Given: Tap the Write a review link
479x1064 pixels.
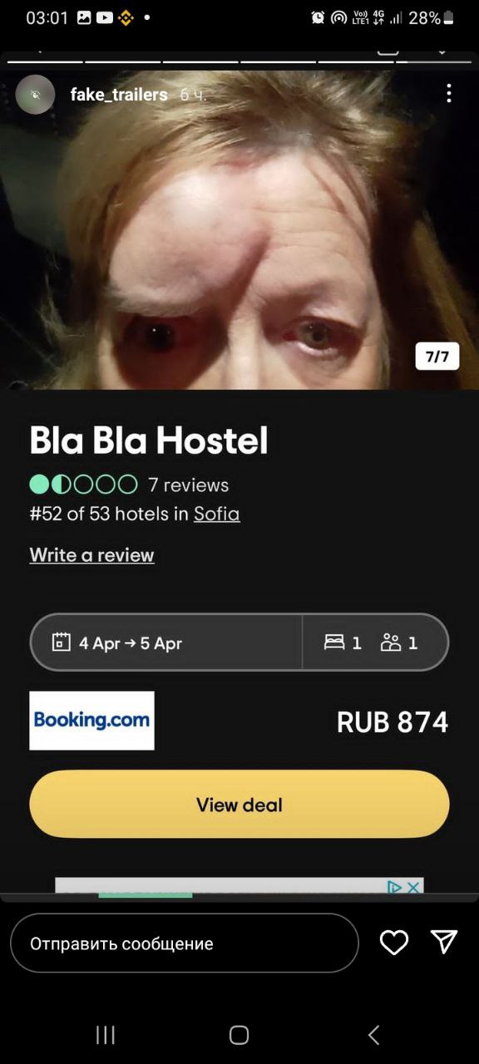Looking at the screenshot, I should click(x=91, y=554).
